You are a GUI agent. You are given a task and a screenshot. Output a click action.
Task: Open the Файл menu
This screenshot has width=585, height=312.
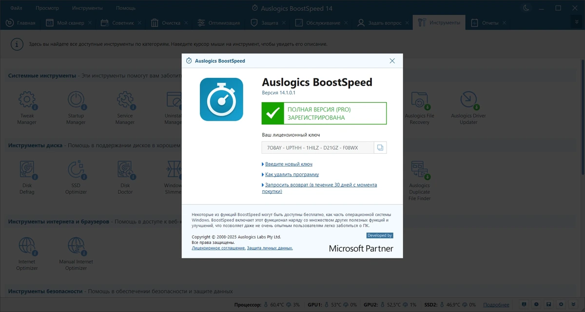(16, 8)
